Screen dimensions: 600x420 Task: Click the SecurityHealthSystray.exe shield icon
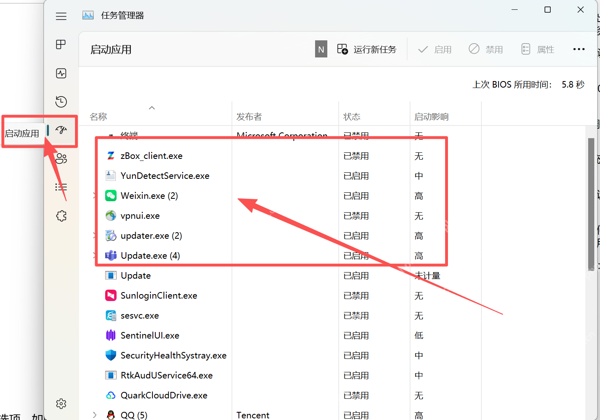111,355
